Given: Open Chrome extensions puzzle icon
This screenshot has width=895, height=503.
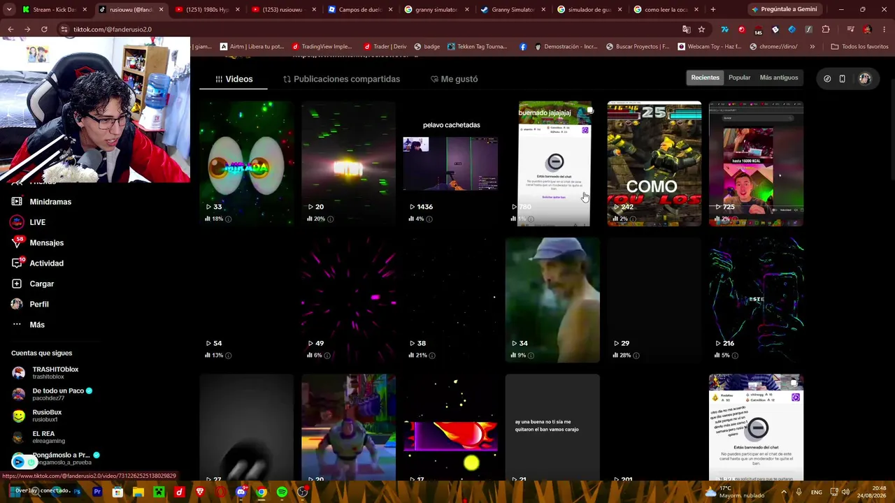Looking at the screenshot, I should (x=826, y=29).
